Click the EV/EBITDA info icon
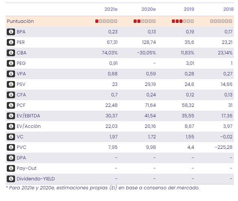This screenshot has width=238, height=201. pyautogui.click(x=11, y=116)
